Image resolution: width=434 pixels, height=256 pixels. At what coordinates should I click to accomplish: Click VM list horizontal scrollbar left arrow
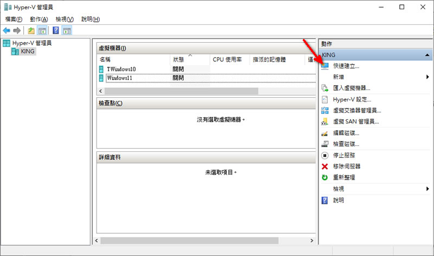click(100, 91)
